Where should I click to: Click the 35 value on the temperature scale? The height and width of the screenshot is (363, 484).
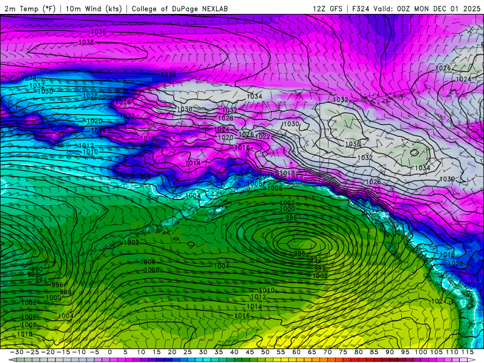(218, 352)
